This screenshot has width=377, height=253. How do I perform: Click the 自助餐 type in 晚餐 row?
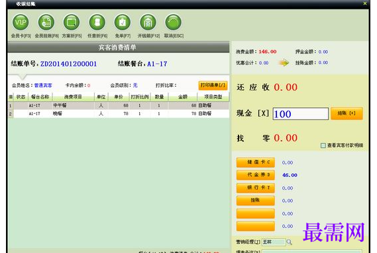205,114
